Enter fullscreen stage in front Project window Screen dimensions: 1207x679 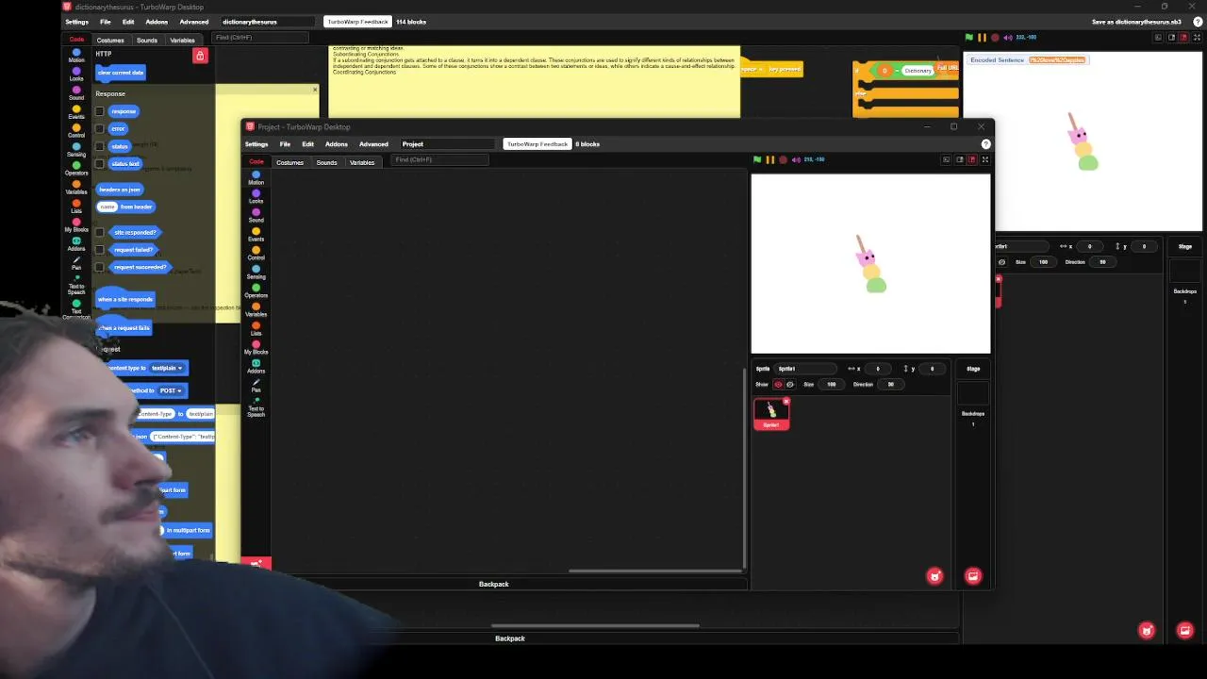point(984,159)
